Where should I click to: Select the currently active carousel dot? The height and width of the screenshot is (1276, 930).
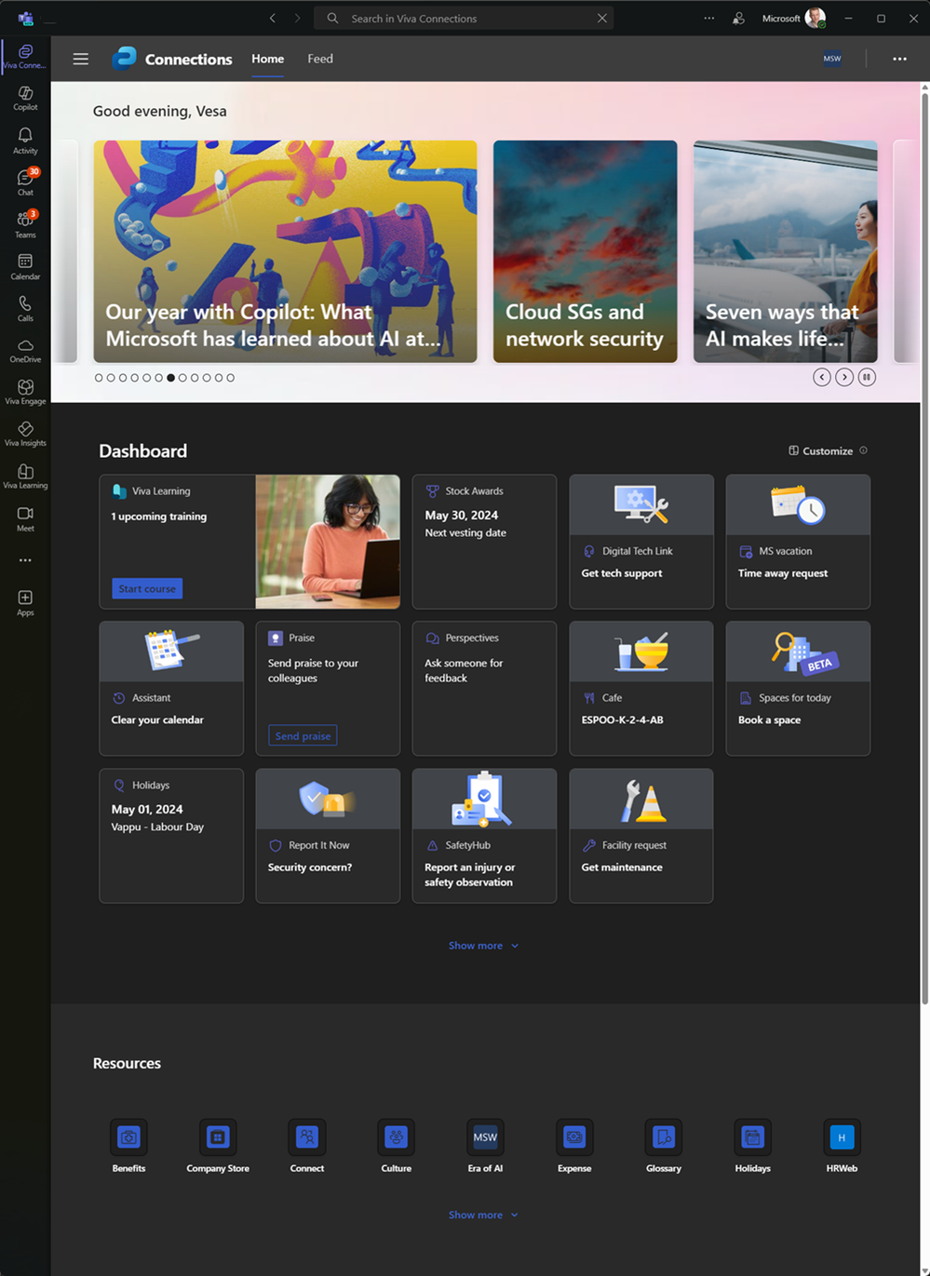[x=170, y=378]
